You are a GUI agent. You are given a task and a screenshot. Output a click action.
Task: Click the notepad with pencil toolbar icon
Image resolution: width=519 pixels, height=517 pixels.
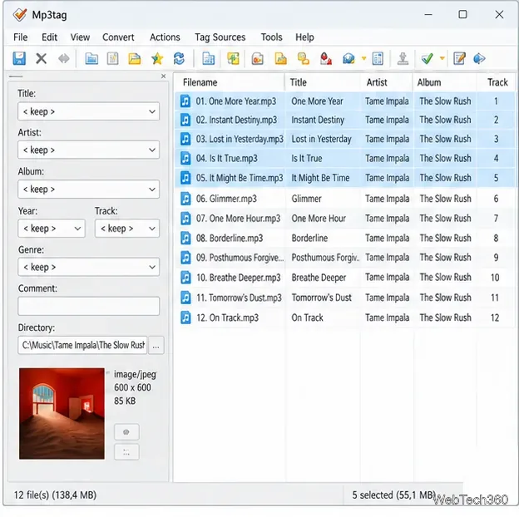click(459, 58)
